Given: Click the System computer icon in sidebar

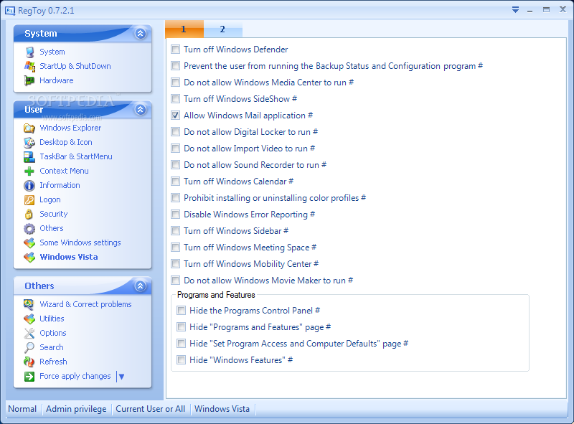Looking at the screenshot, I should coord(29,52).
